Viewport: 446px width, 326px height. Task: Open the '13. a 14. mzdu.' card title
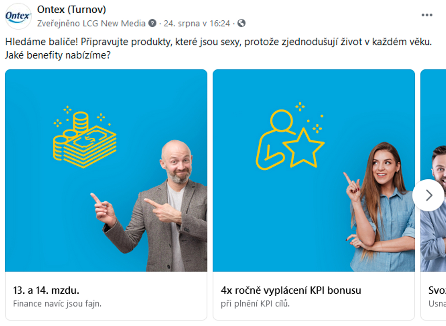pyautogui.click(x=46, y=290)
